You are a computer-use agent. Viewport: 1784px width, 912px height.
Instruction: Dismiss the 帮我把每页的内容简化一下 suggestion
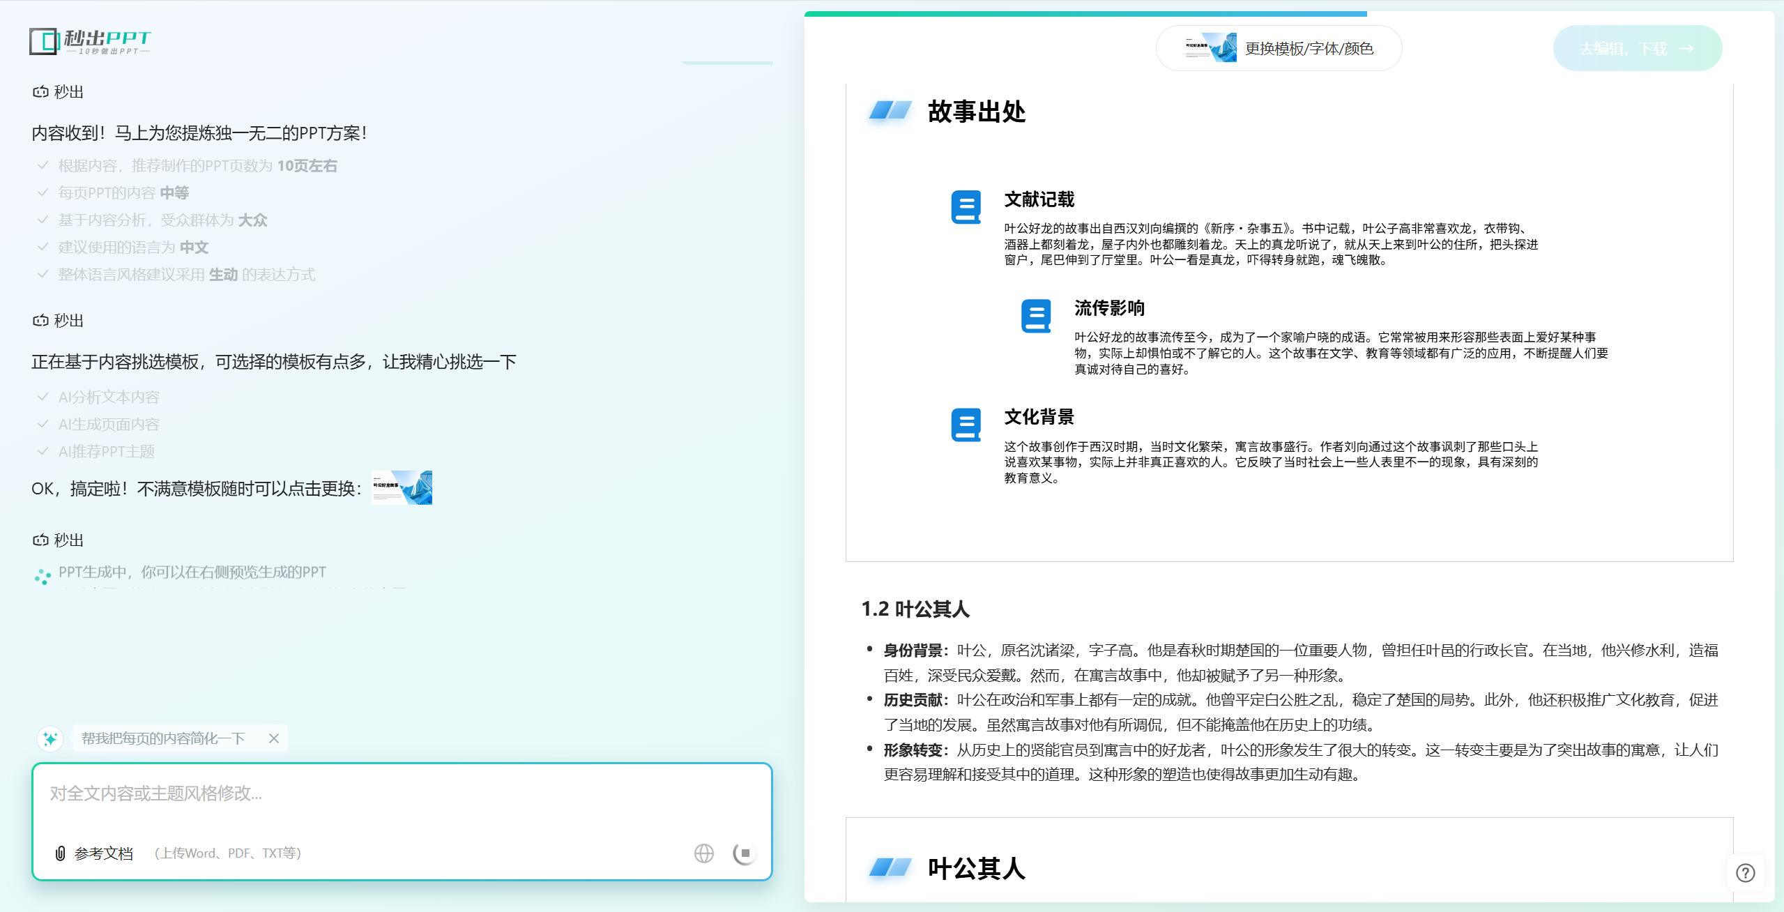click(x=274, y=738)
